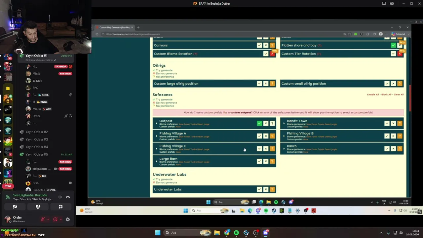Enable Flatten shore and bay check button
The image size is (423, 238).
(x=393, y=45)
